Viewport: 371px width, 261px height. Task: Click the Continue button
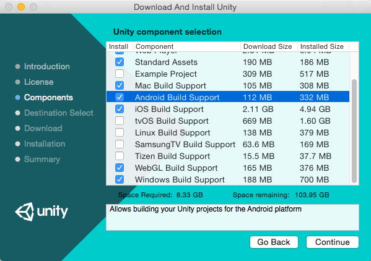coord(333,242)
